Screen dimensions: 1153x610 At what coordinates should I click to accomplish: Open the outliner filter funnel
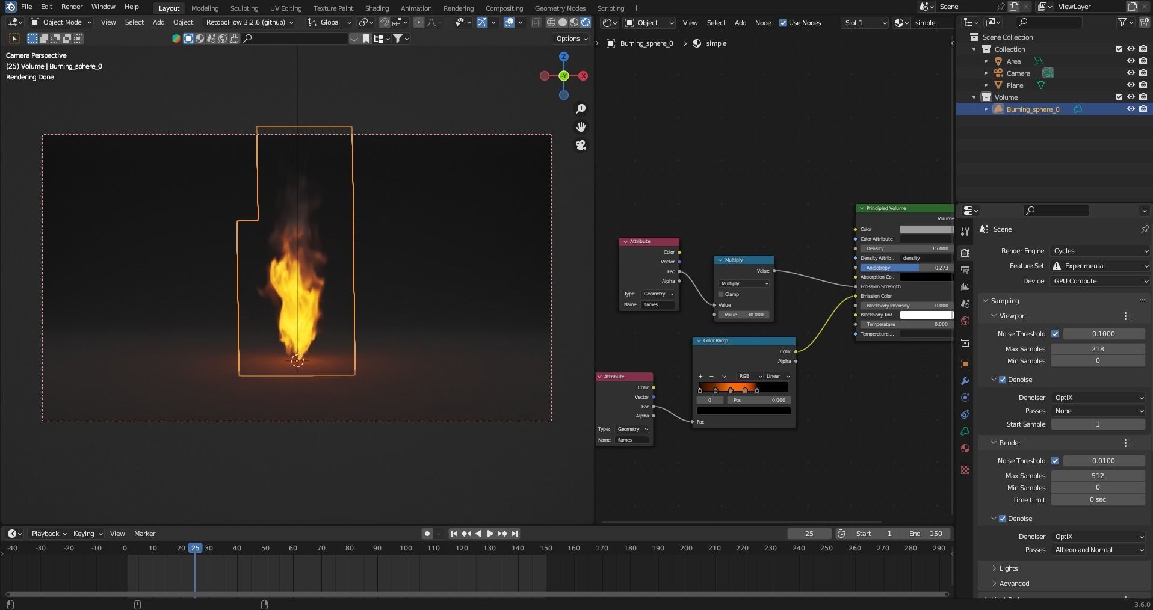click(x=1122, y=22)
